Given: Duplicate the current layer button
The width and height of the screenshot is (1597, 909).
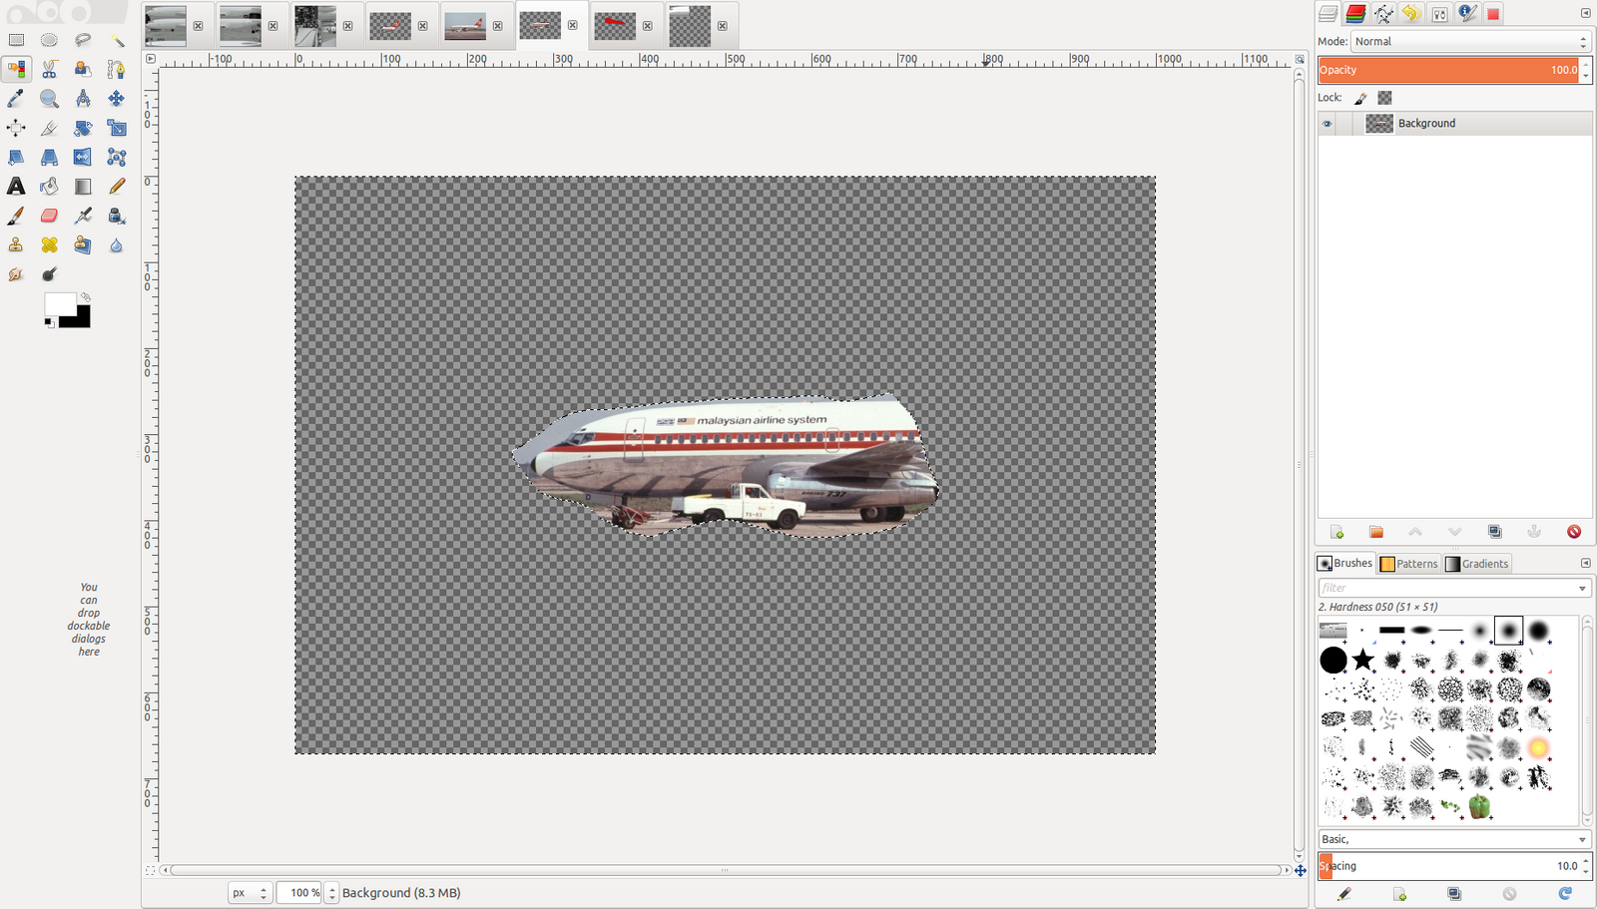Looking at the screenshot, I should point(1494,532).
